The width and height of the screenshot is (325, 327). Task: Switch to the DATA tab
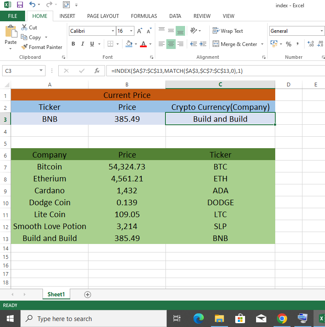175,16
